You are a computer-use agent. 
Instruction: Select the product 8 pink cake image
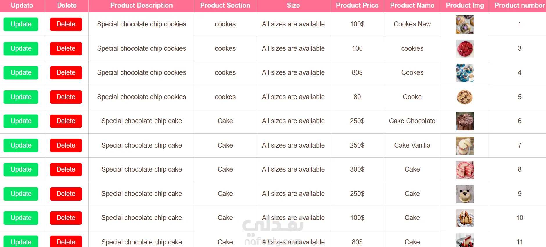pyautogui.click(x=465, y=170)
